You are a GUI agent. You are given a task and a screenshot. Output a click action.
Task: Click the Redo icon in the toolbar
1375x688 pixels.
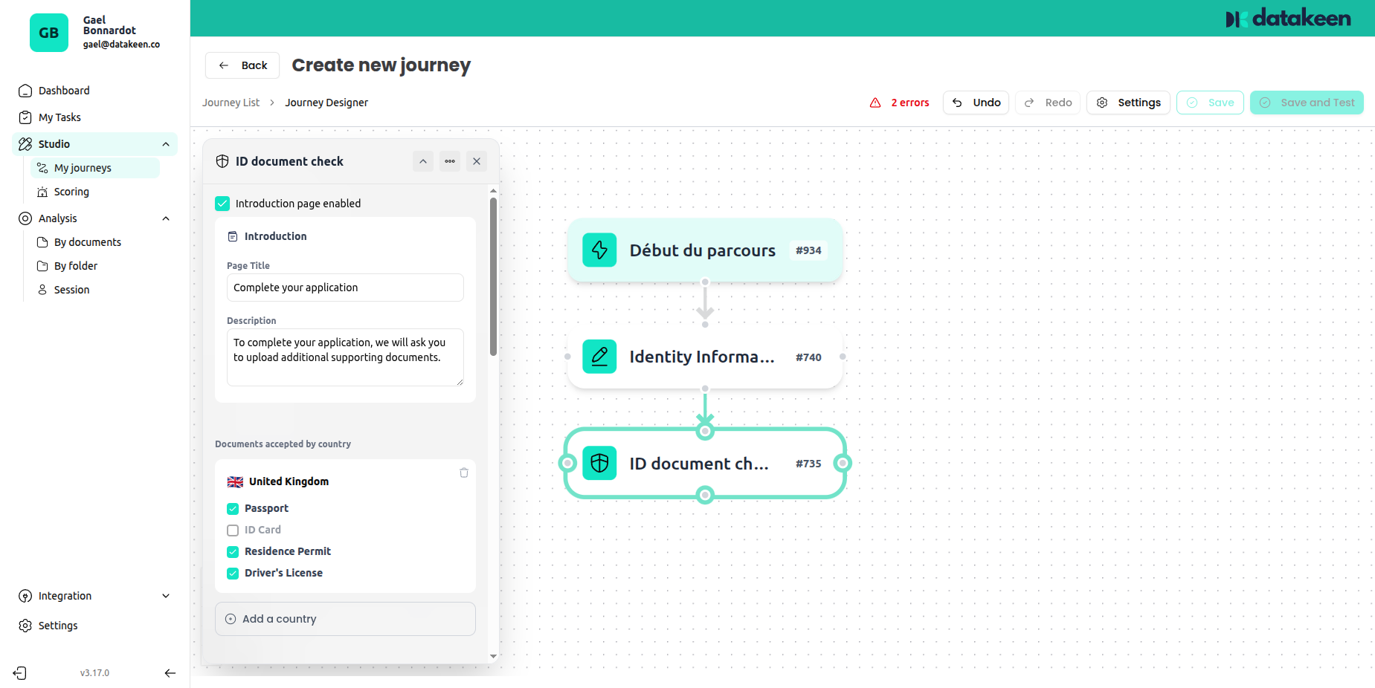tap(1028, 103)
